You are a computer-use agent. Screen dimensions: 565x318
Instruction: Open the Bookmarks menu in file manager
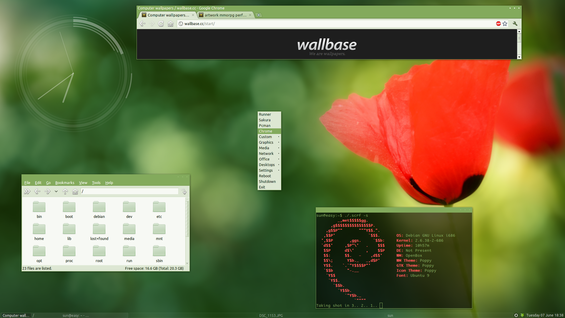click(x=65, y=183)
